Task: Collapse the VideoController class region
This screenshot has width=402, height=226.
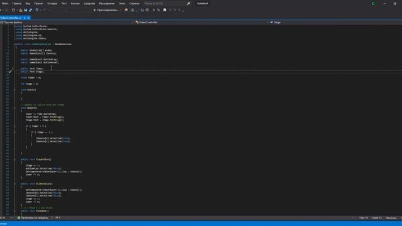Action: [14, 45]
